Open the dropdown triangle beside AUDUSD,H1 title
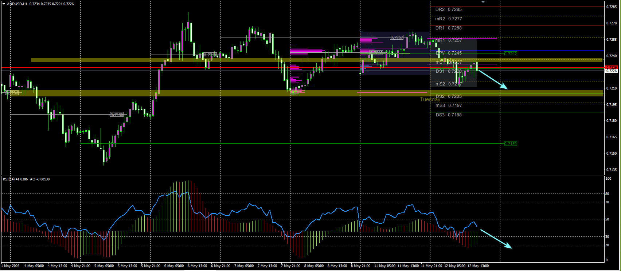Image resolution: width=621 pixels, height=271 pixels. coord(4,4)
